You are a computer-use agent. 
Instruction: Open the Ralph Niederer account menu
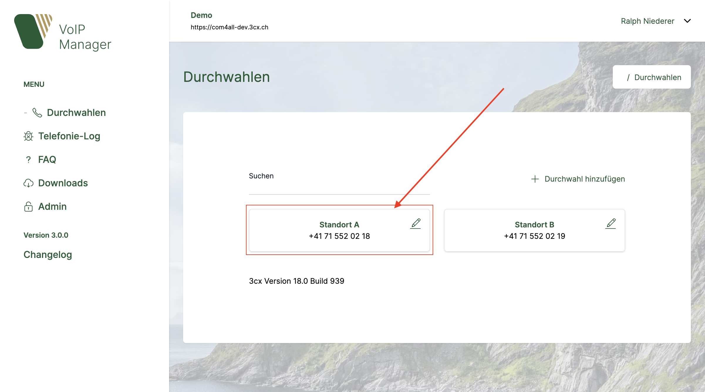point(647,21)
